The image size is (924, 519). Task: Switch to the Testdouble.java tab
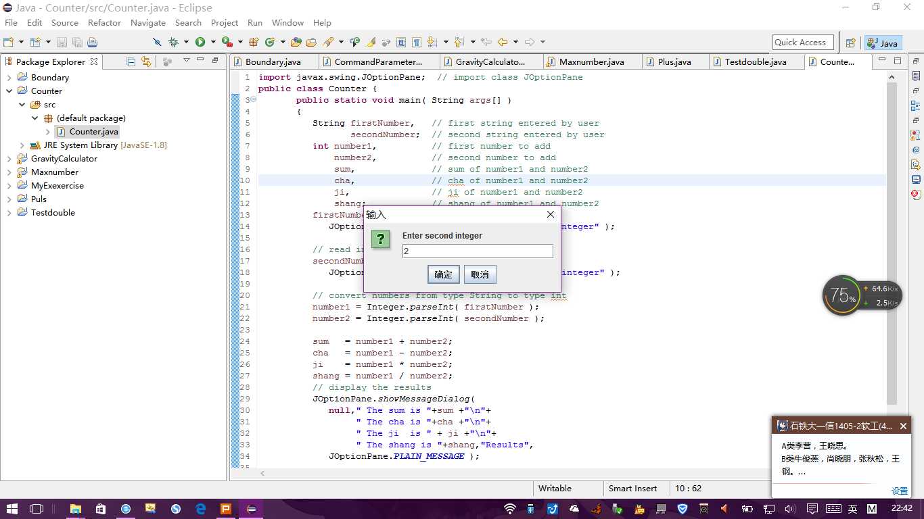(x=756, y=61)
